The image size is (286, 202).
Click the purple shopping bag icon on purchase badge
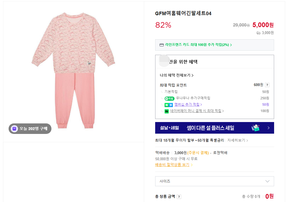14,128
